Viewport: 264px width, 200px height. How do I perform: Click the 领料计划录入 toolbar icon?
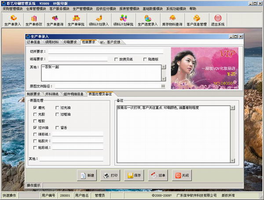[x=99, y=20]
